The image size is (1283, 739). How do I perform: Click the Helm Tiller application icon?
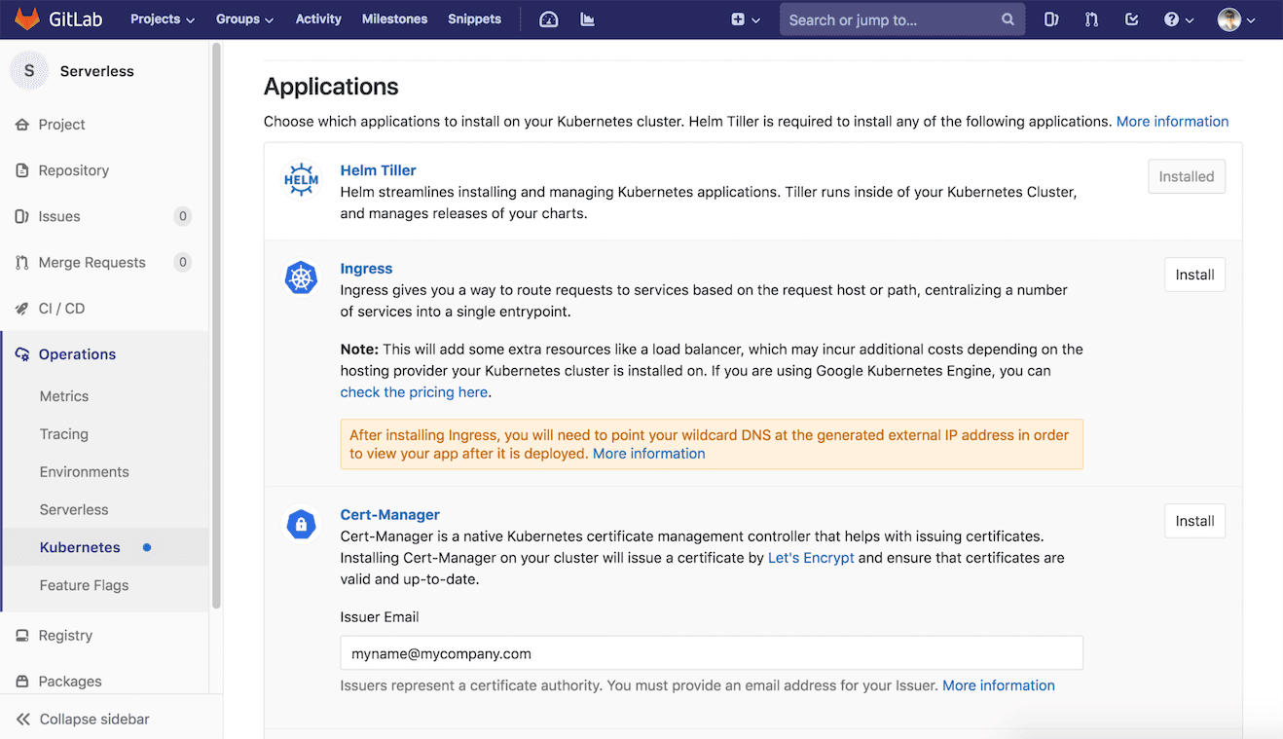301,178
